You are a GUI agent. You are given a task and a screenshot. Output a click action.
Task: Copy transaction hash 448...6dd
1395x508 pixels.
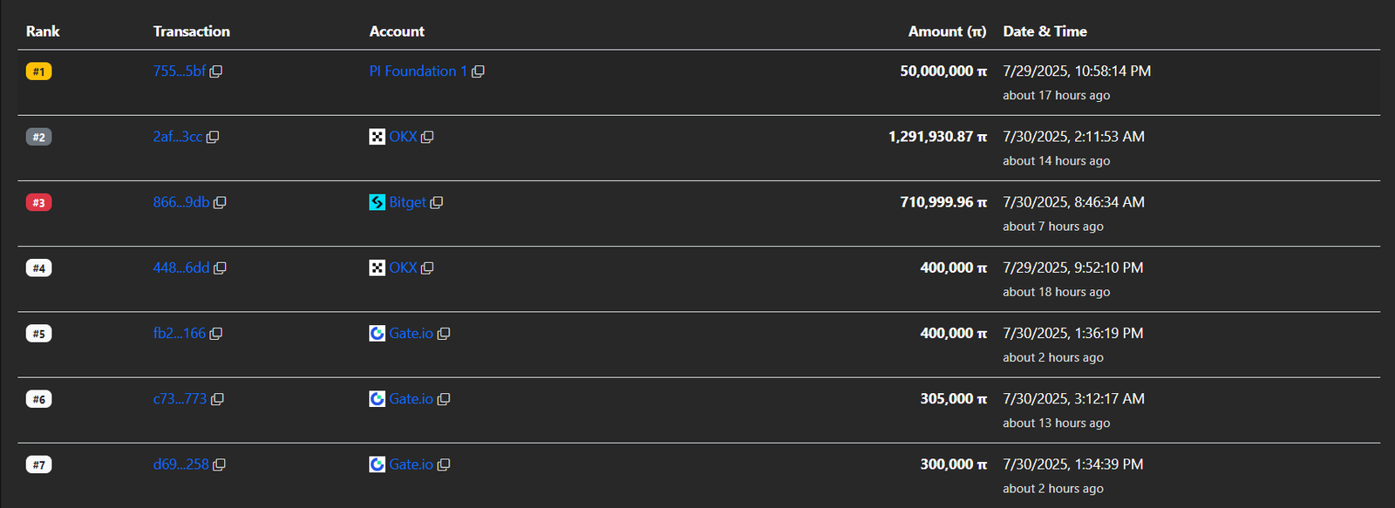(x=220, y=268)
